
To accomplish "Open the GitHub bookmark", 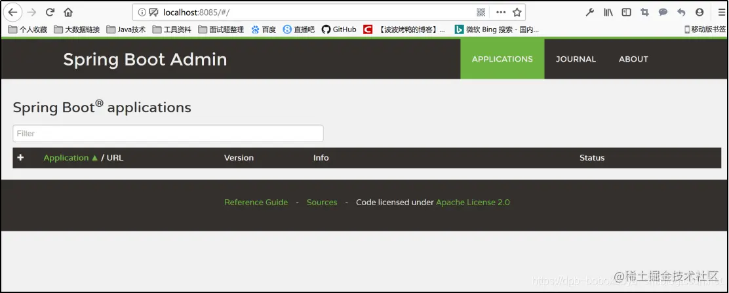I will point(339,29).
